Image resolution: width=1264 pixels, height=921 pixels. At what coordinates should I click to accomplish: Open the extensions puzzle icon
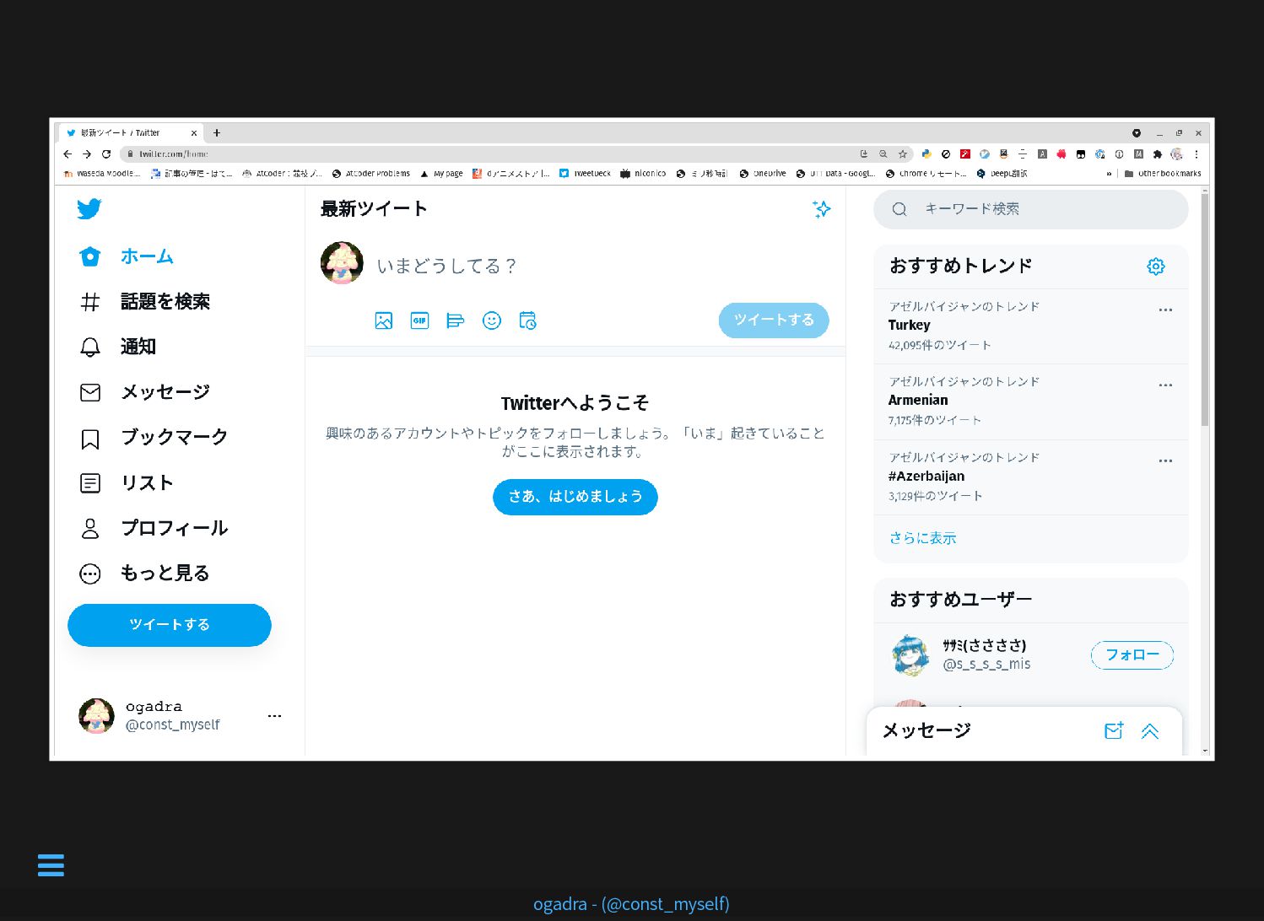click(1158, 154)
